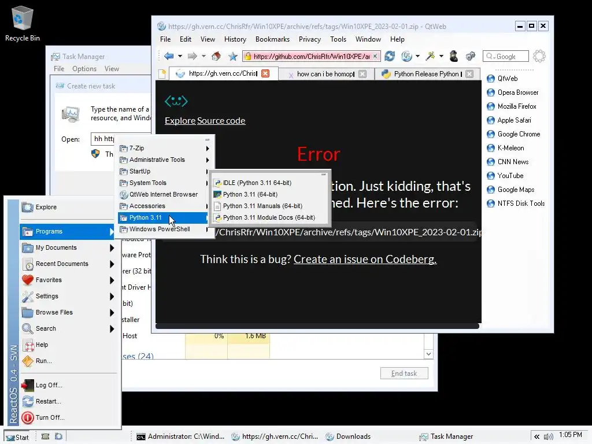Click the QtWeb address bar URL

[x=311, y=56]
